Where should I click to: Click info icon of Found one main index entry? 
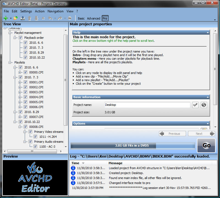coord(73,178)
